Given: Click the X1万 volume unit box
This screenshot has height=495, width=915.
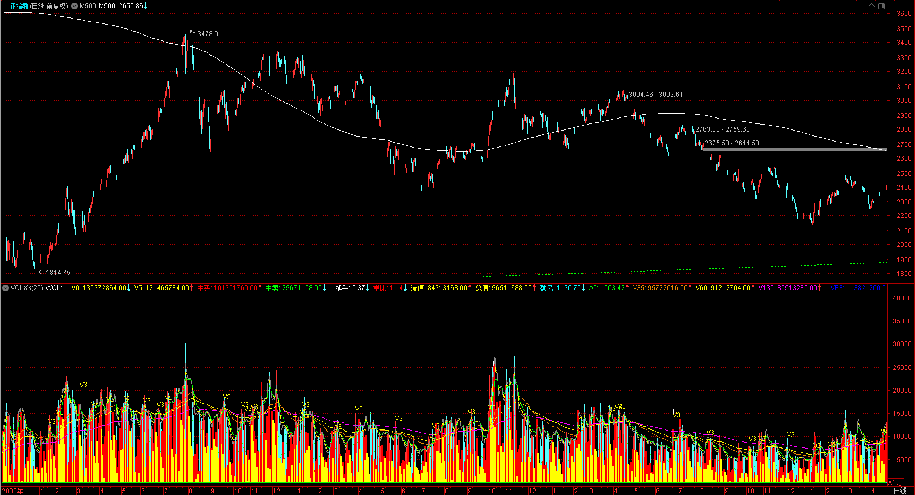Looking at the screenshot, I should (x=895, y=482).
